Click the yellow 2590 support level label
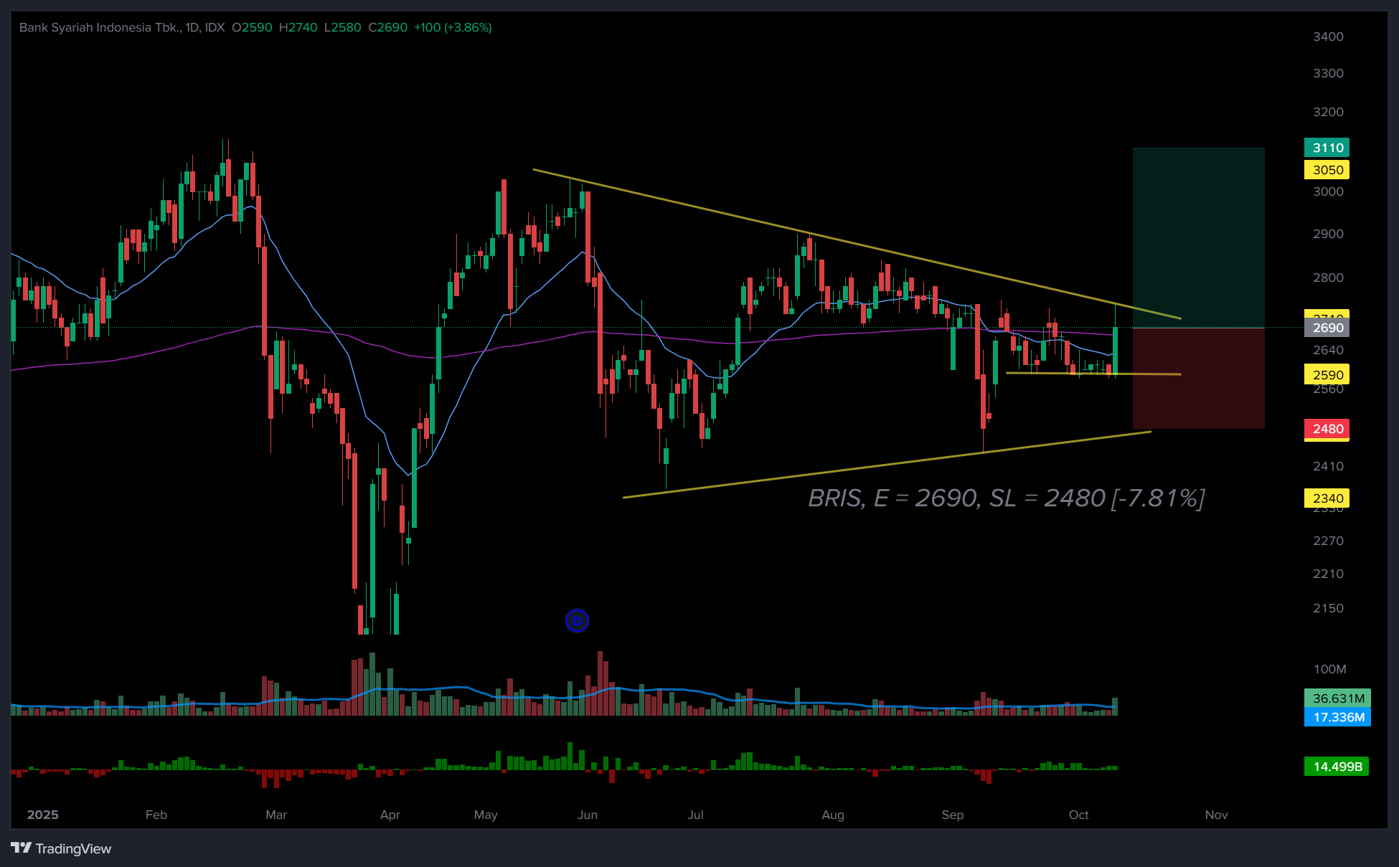This screenshot has height=867, width=1399. (1327, 375)
